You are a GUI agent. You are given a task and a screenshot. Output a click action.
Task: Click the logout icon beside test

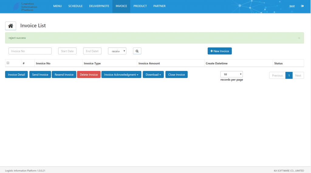(302, 6)
